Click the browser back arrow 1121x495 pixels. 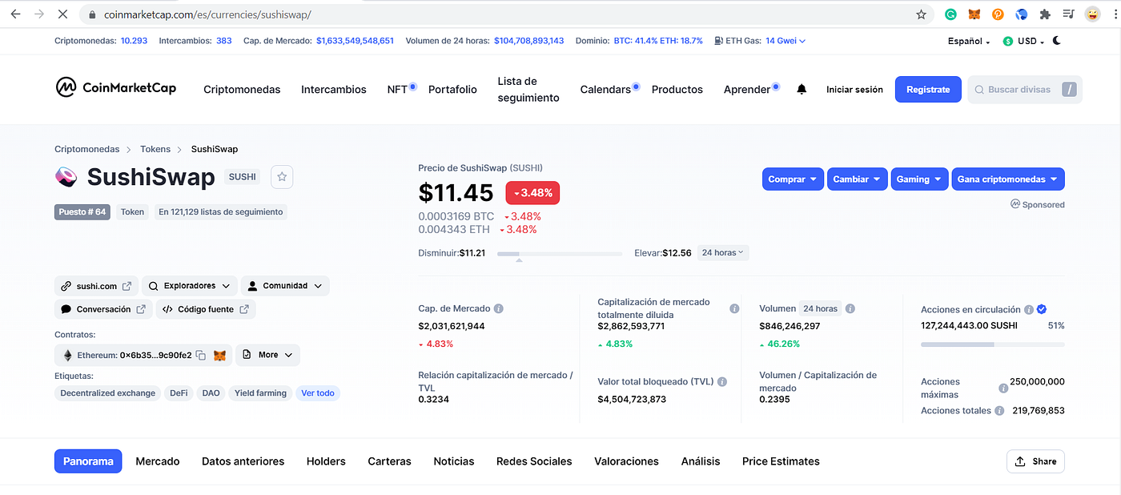pyautogui.click(x=15, y=14)
